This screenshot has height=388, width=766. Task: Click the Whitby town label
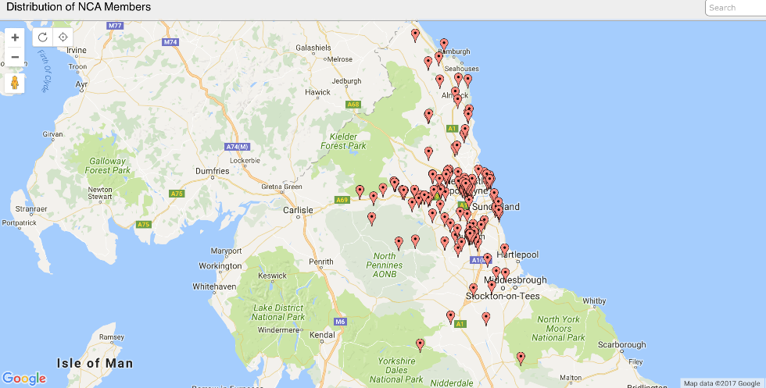click(x=594, y=301)
